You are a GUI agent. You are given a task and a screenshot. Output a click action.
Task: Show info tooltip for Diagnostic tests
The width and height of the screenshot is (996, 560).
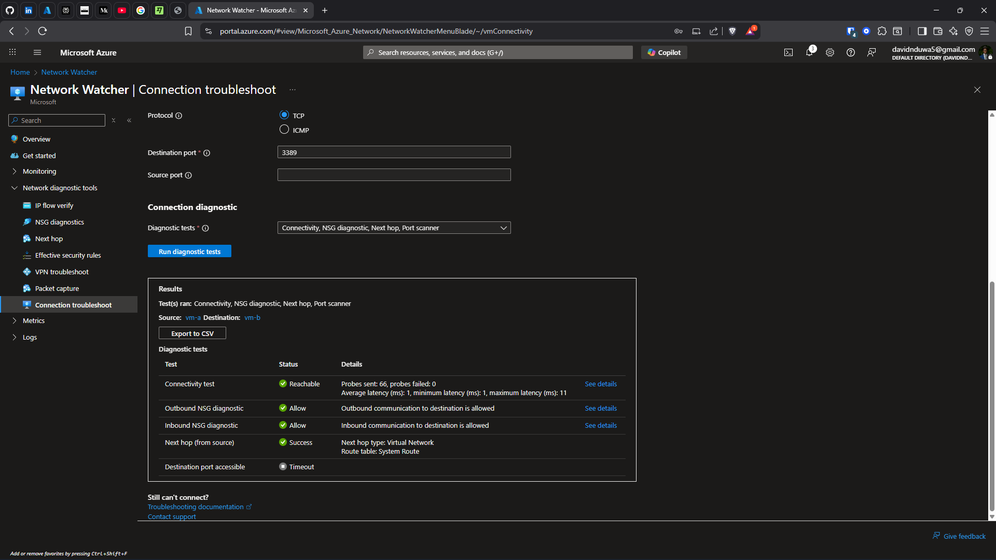coord(205,228)
